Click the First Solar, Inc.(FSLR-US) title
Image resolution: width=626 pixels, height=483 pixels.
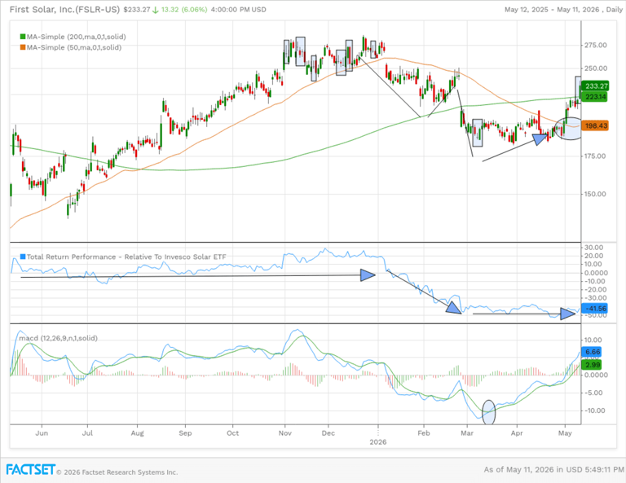[64, 9]
